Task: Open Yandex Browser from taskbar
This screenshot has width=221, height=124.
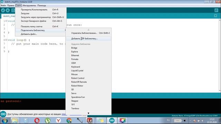Action: coord(58,121)
